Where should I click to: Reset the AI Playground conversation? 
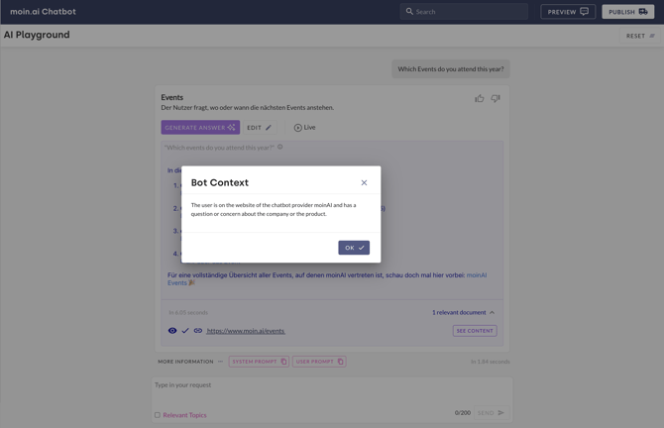pos(640,36)
